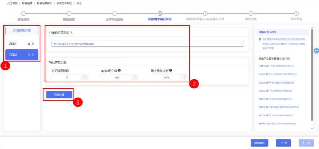View intro for 过滤法-基于F统计量的特征筛选方法
319x149 pixels.
(276, 82)
